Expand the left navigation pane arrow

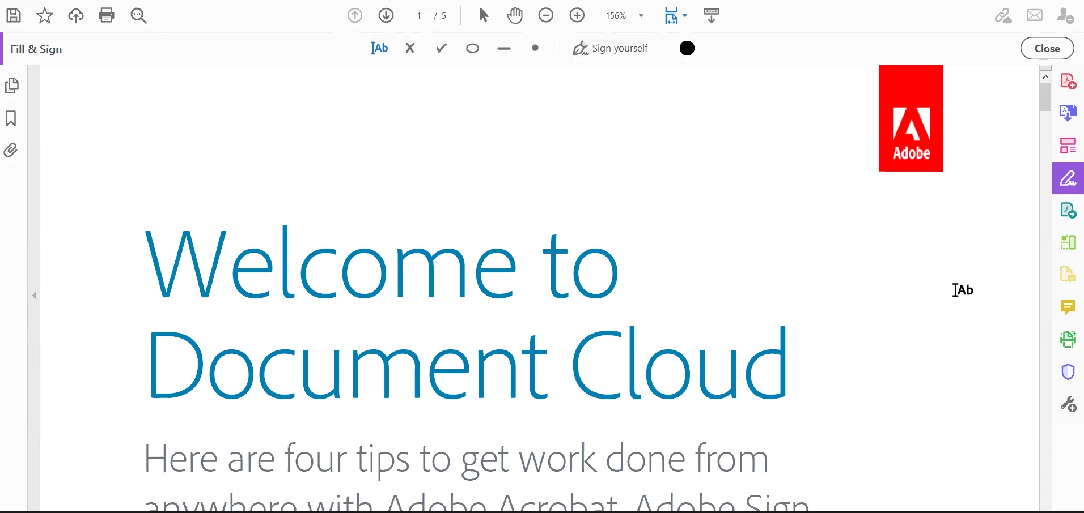pyautogui.click(x=35, y=296)
